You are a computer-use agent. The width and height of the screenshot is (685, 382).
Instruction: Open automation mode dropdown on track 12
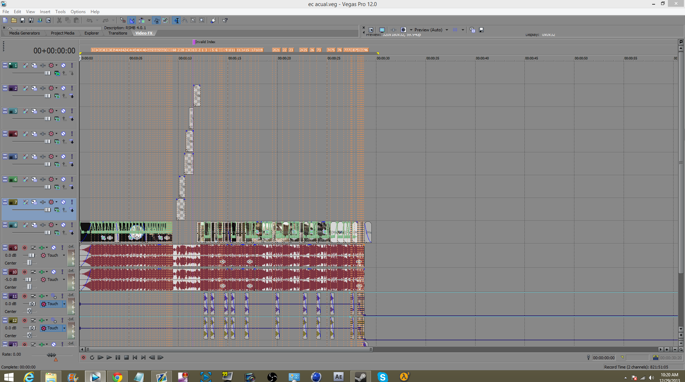pyautogui.click(x=64, y=328)
